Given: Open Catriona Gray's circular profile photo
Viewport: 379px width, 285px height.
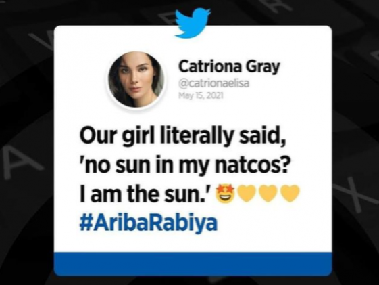Looking at the screenshot, I should [137, 80].
